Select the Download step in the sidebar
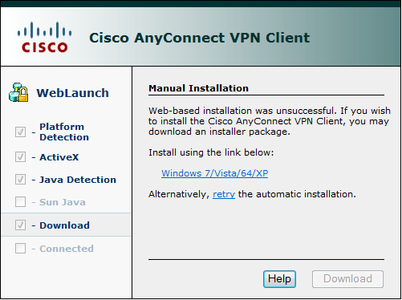Image resolution: width=402 pixels, height=300 pixels. click(x=66, y=225)
